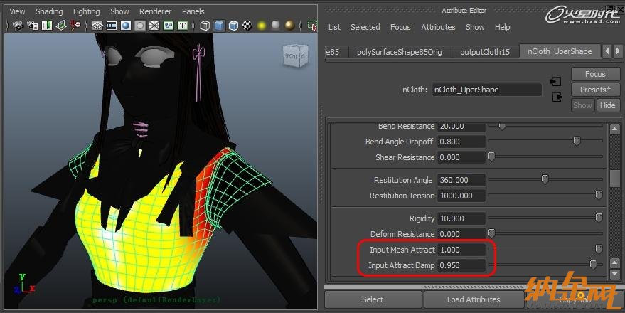The width and height of the screenshot is (625, 313).
Task: Click the Restitution Angle slider handle
Action: click(x=545, y=179)
